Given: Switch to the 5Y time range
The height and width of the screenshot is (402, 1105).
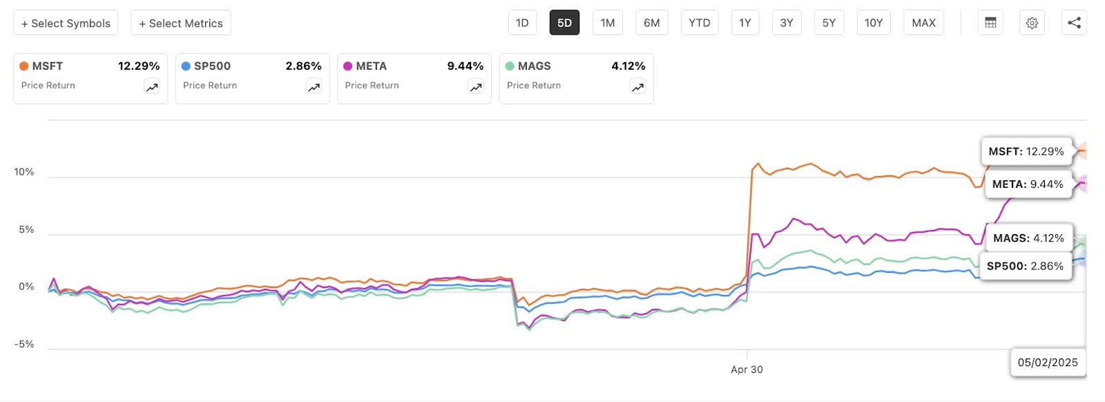Looking at the screenshot, I should point(829,23).
